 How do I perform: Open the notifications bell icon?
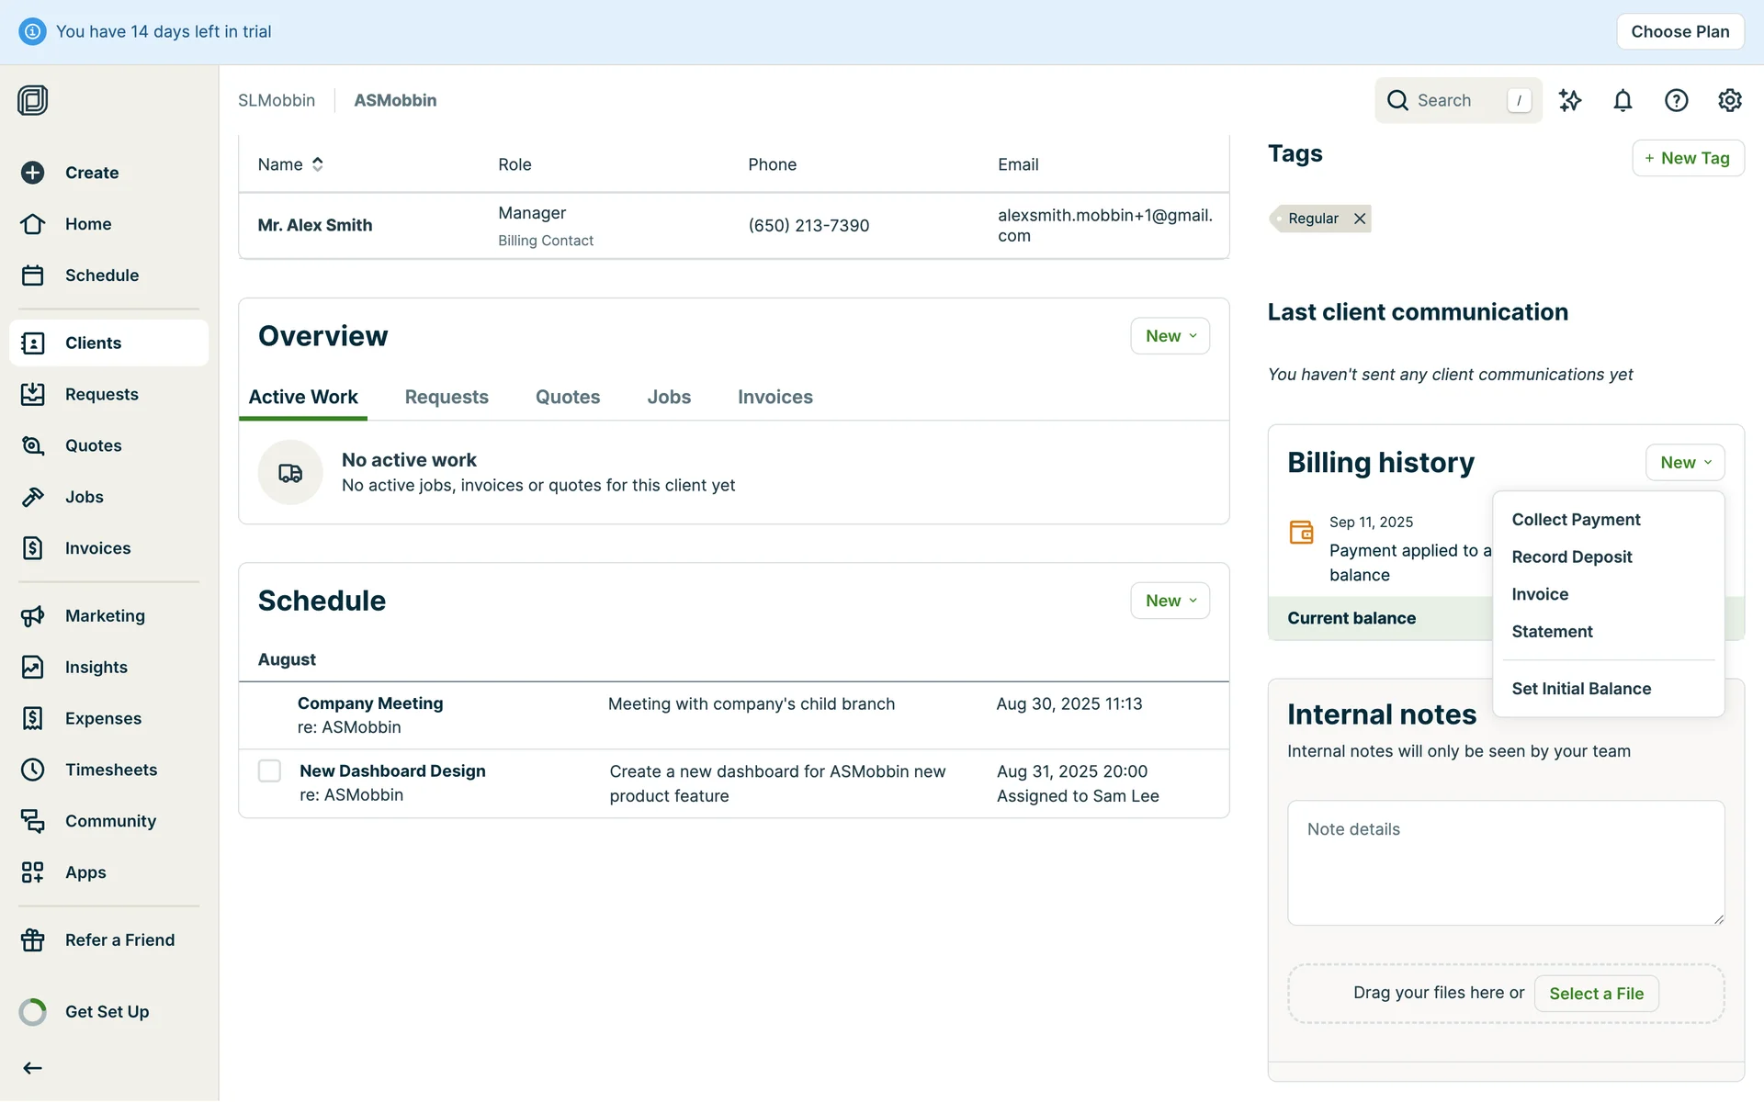pyautogui.click(x=1623, y=100)
